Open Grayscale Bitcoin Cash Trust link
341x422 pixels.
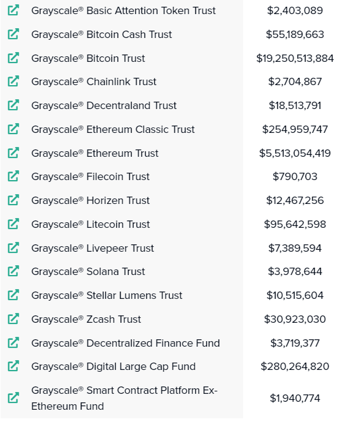[x=102, y=34]
